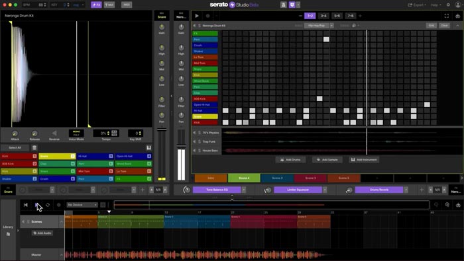
Task: Click the Grid button
Action: pyautogui.click(x=432, y=26)
